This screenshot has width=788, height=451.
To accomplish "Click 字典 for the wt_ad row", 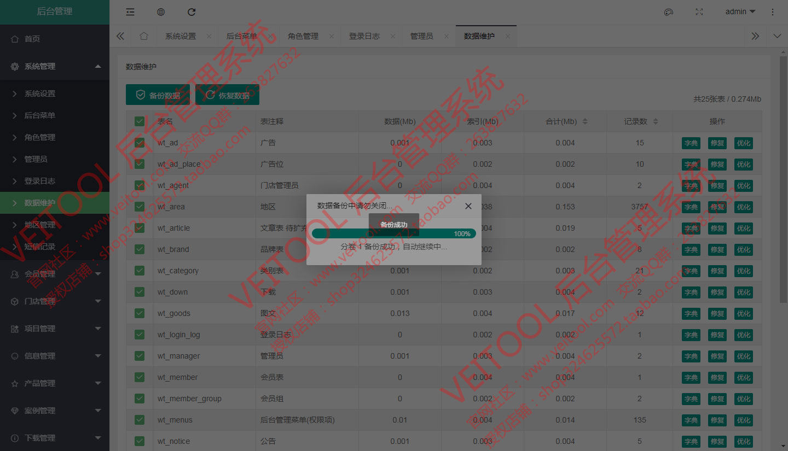I will click(691, 143).
